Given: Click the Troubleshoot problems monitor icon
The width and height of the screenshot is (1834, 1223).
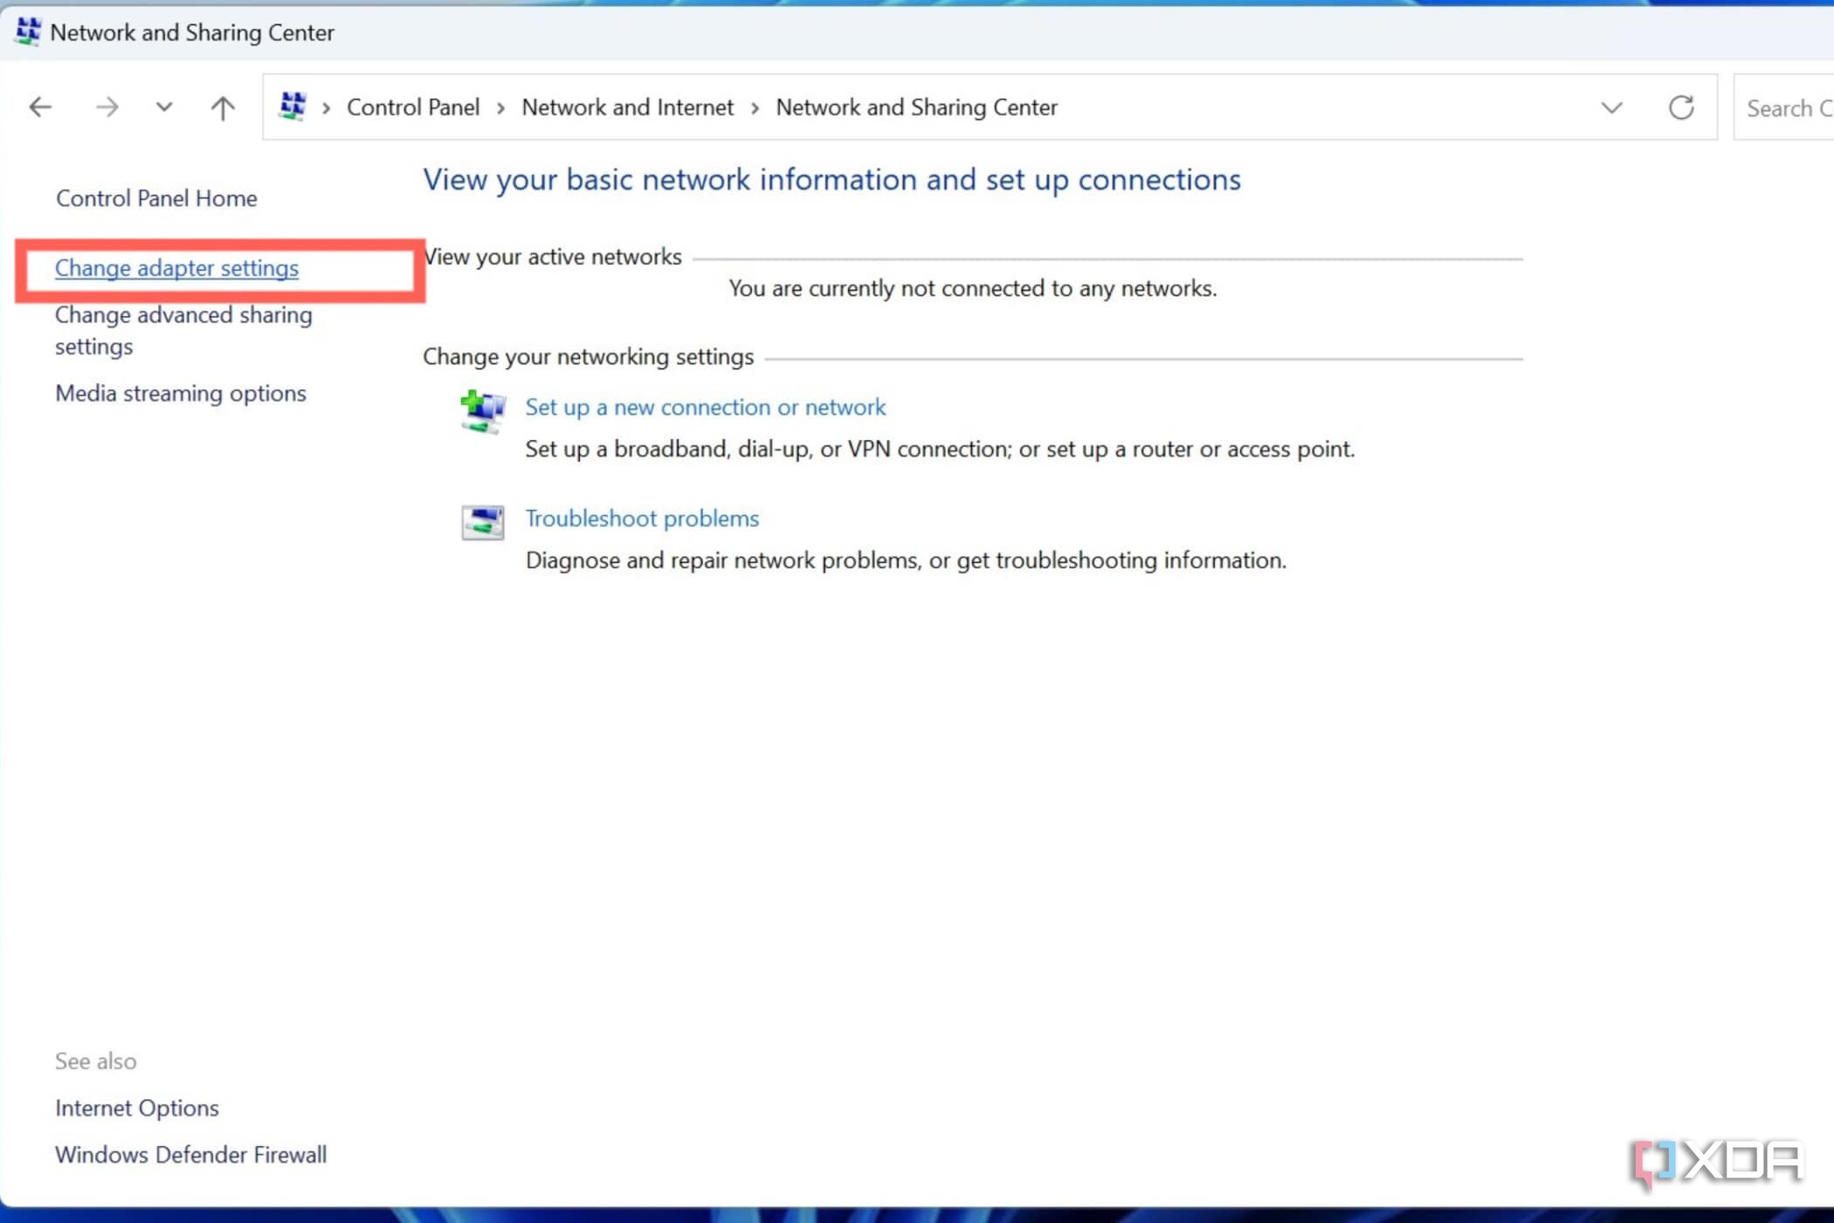Looking at the screenshot, I should coord(481,522).
